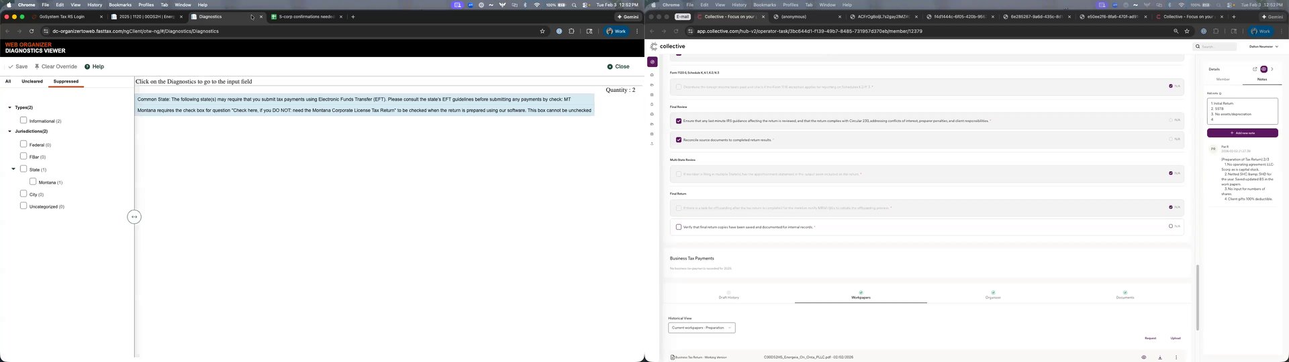This screenshot has width=1289, height=362.
Task: Open the Apple menu
Action: click(9, 5)
